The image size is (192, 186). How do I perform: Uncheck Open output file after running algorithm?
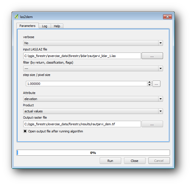coord(25,131)
